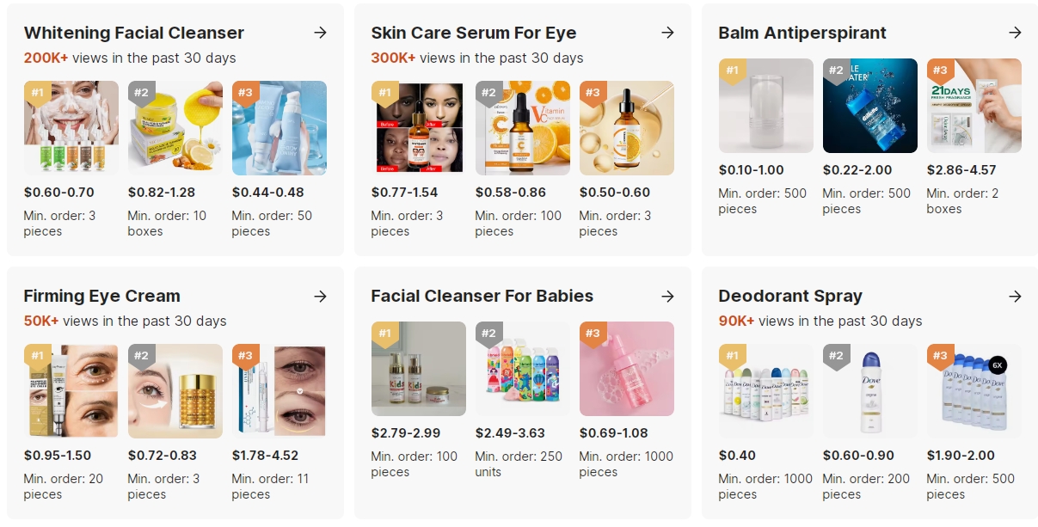Click the Deodorant Spray arrow icon

click(x=1015, y=296)
